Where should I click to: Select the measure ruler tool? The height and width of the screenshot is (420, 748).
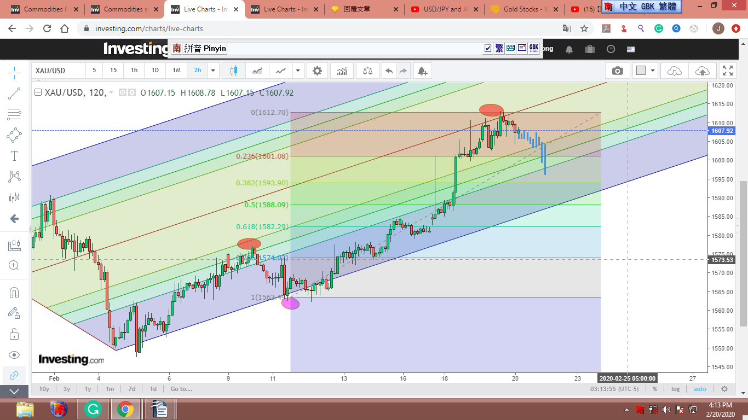coord(14,246)
